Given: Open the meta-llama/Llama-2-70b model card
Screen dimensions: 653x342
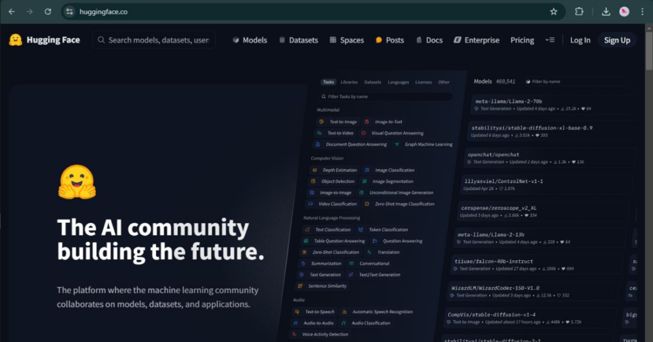Looking at the screenshot, I should tap(554, 105).
